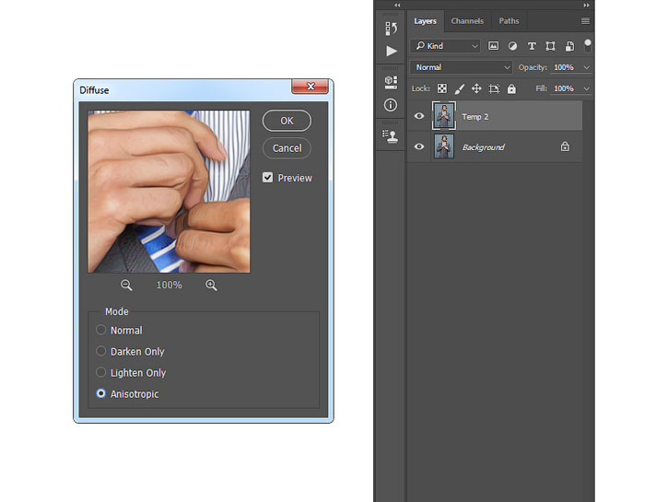
Task: Open the 3D panel icon
Action: tap(391, 82)
